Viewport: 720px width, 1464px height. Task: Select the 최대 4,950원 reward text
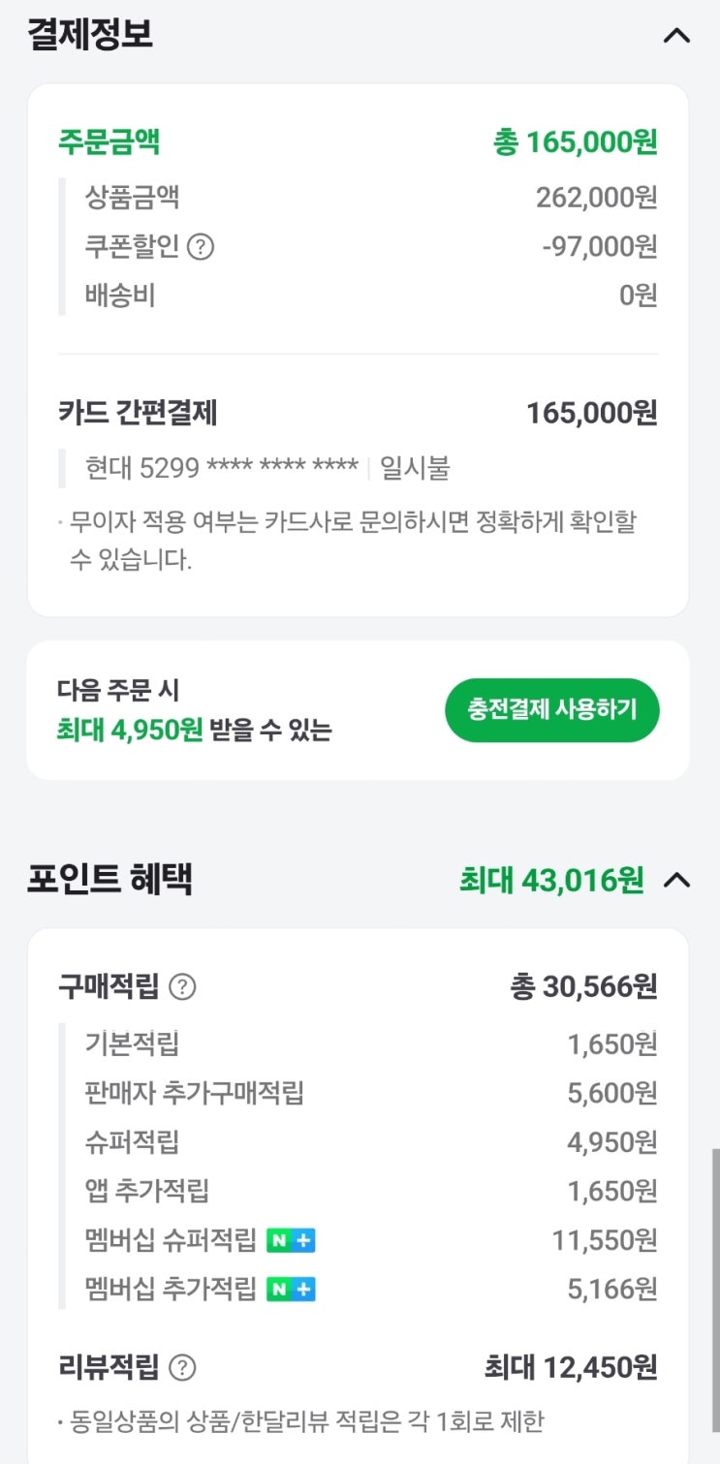coord(130,730)
